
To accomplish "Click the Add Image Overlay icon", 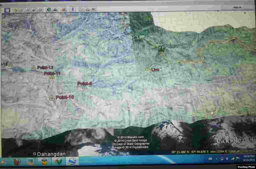I will (34, 10).
